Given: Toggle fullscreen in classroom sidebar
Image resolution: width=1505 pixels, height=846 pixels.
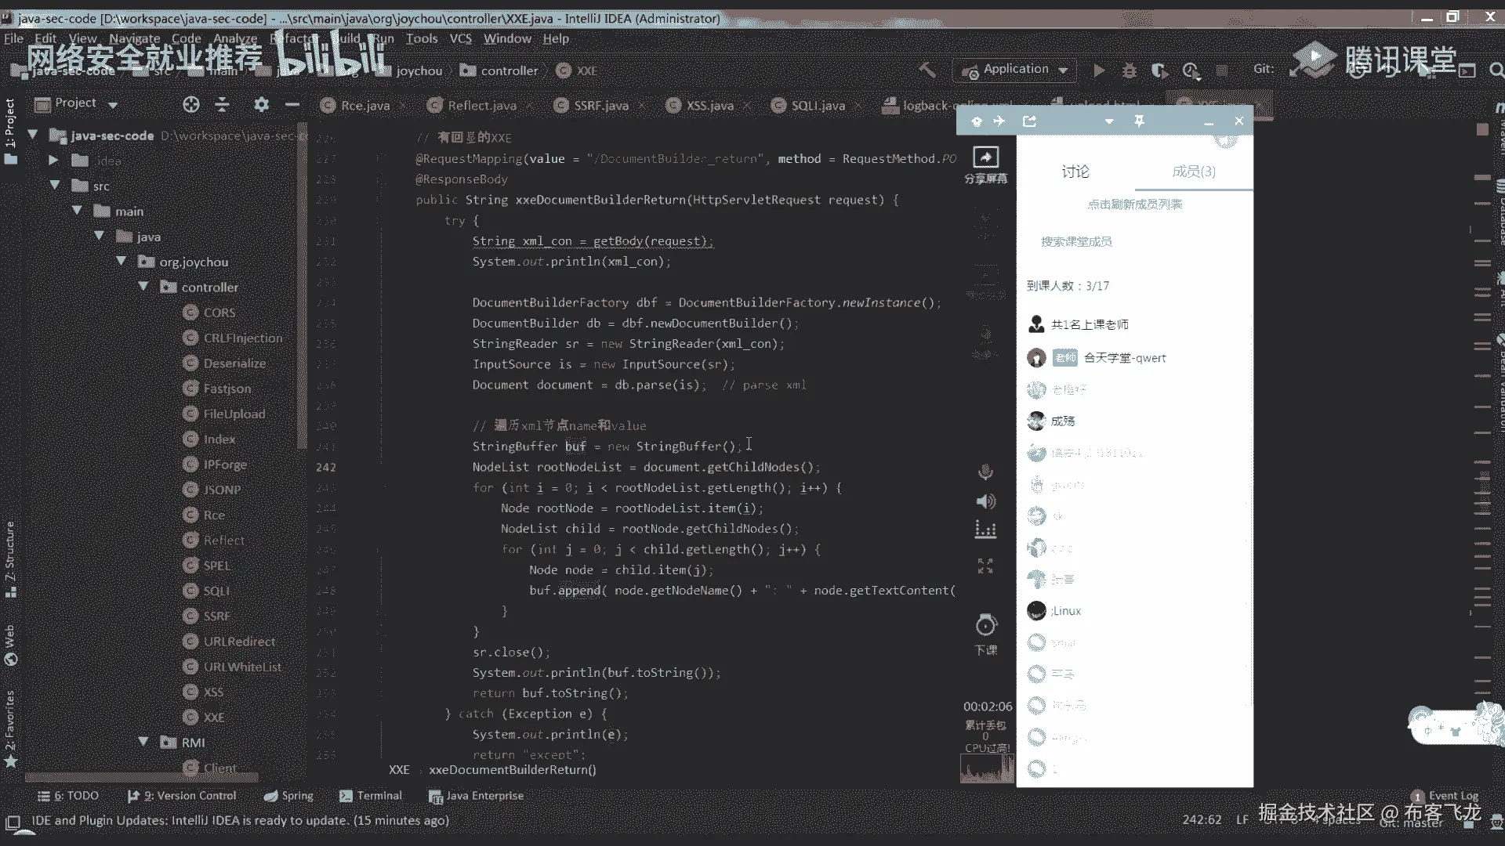Looking at the screenshot, I should [985, 566].
